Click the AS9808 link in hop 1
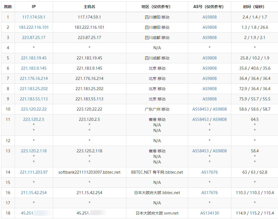Screen dimensions: 278x219 pyautogui.click(x=209, y=17)
